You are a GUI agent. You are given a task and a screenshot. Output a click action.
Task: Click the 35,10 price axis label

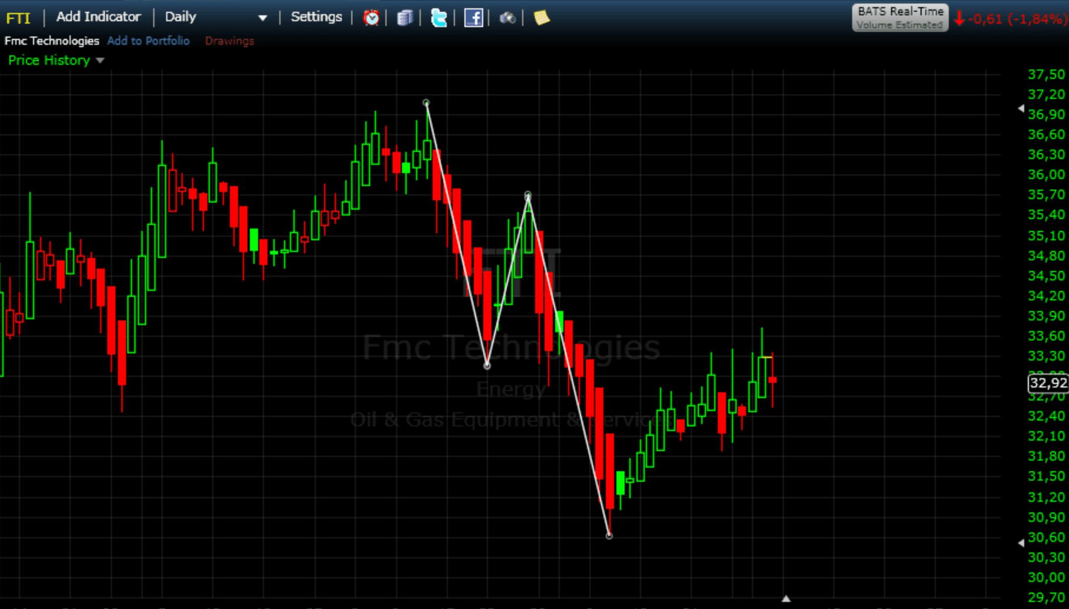point(1046,236)
